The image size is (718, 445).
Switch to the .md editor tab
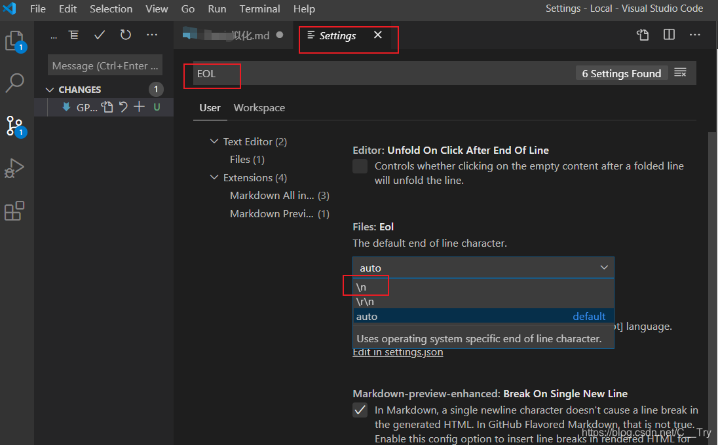pyautogui.click(x=233, y=35)
